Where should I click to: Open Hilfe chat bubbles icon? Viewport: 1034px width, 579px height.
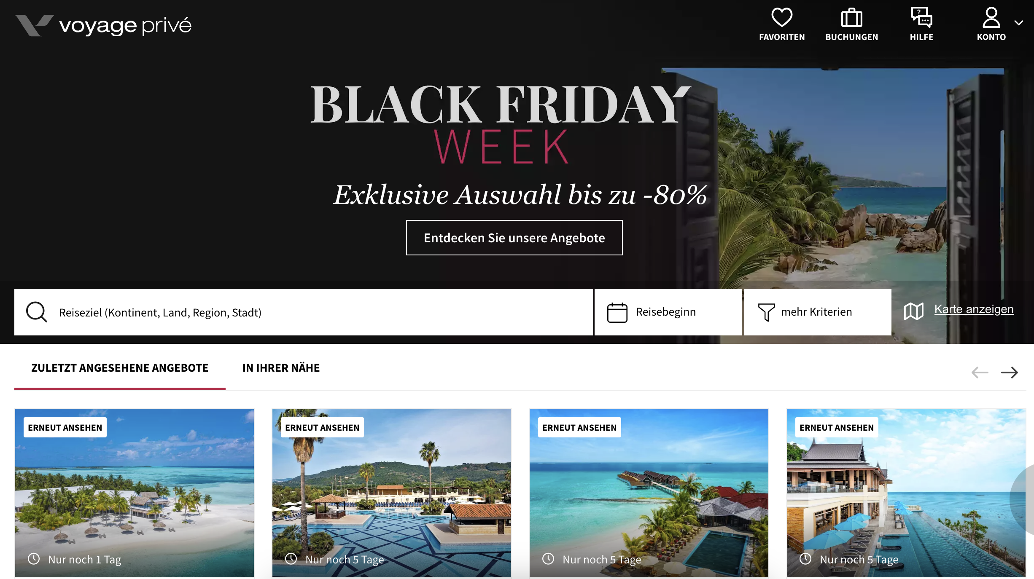(921, 18)
